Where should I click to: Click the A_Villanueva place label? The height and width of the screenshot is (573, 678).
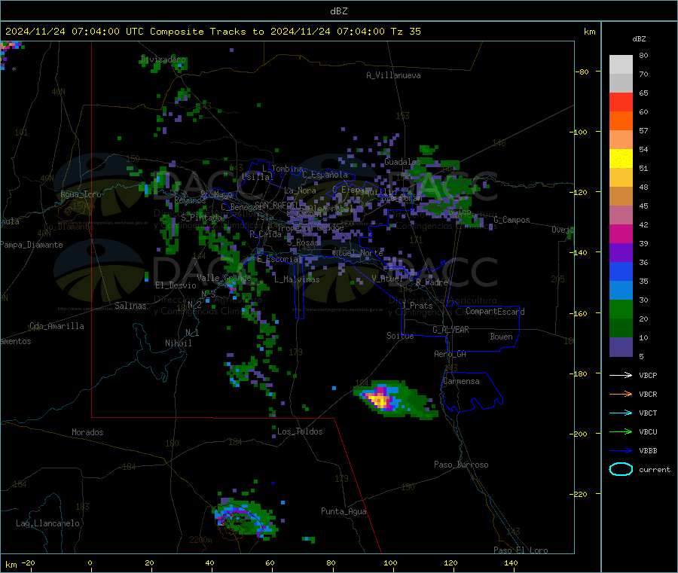pos(393,75)
